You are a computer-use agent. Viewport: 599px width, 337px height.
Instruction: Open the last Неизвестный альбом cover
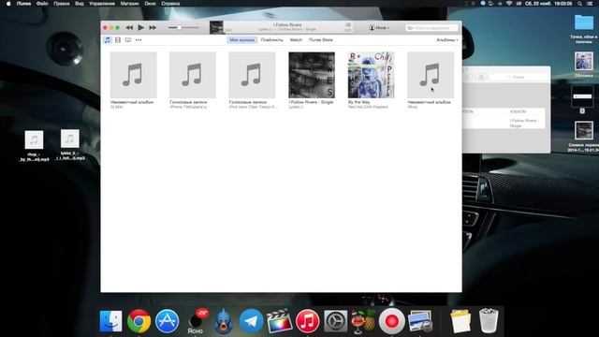(431, 75)
